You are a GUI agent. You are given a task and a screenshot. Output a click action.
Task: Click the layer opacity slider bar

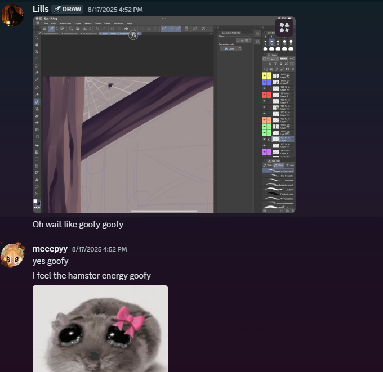pos(283,59)
